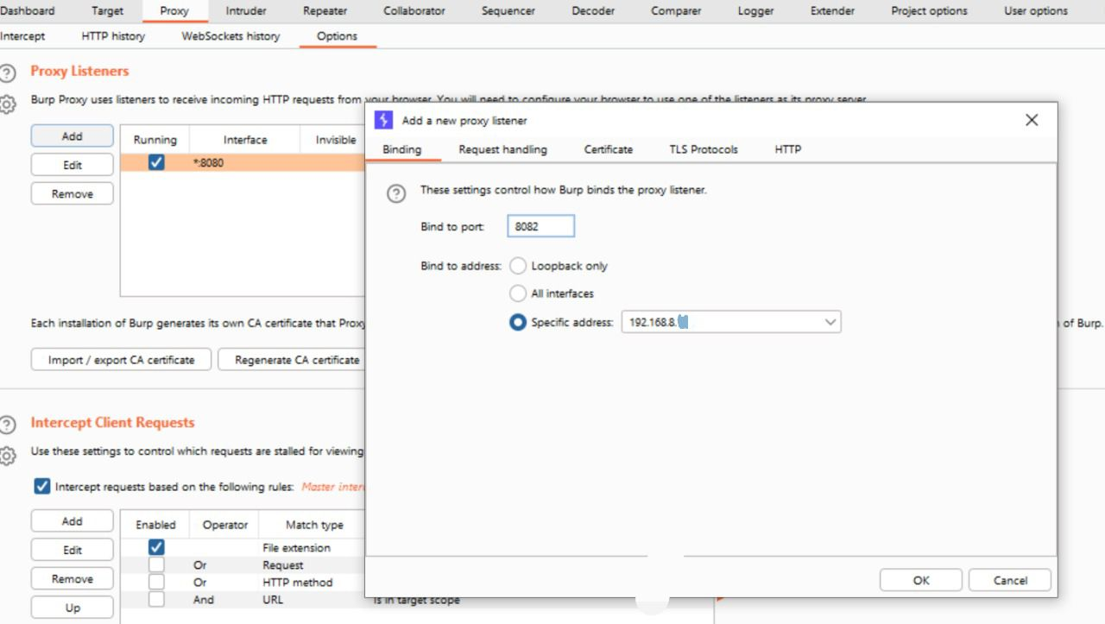Click Match type column header

[x=314, y=525]
